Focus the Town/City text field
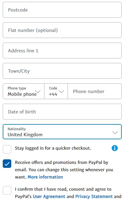 [62, 71]
